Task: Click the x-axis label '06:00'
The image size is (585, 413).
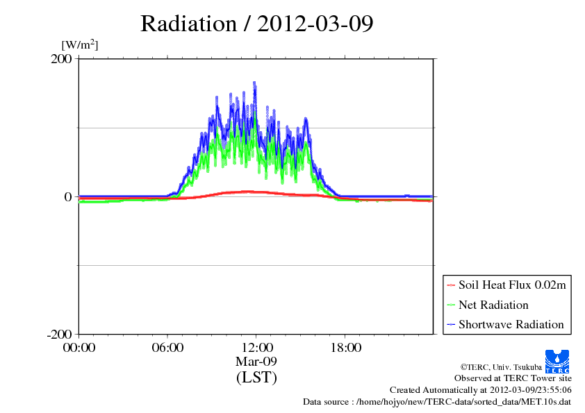Action: tap(167, 348)
